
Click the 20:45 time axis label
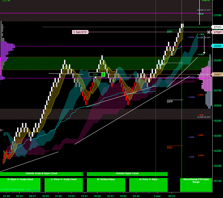[x=136, y=196]
